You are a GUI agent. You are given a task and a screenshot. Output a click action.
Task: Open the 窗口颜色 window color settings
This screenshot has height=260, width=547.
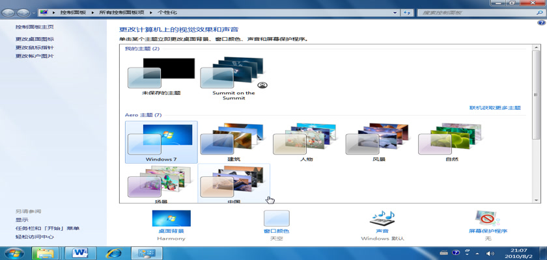276,219
